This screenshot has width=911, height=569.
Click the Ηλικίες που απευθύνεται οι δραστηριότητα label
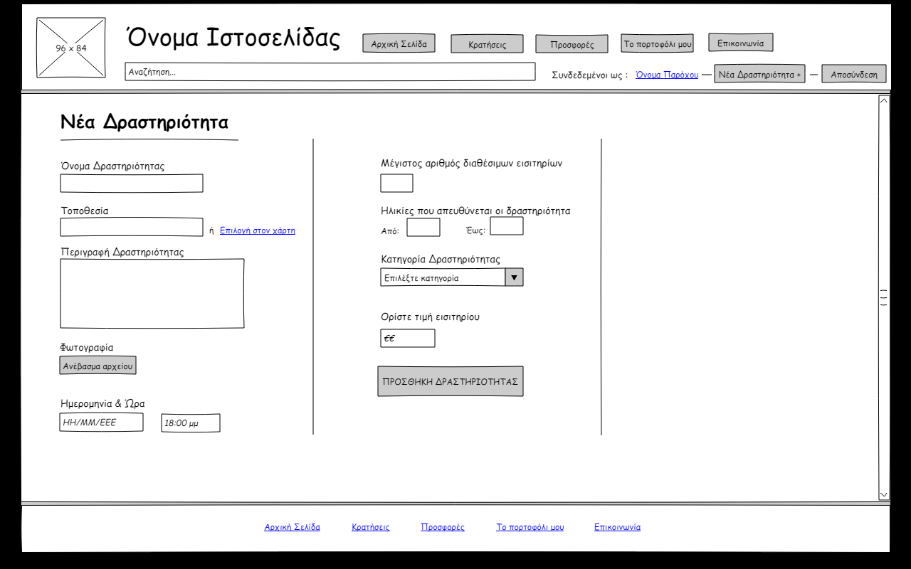475,211
